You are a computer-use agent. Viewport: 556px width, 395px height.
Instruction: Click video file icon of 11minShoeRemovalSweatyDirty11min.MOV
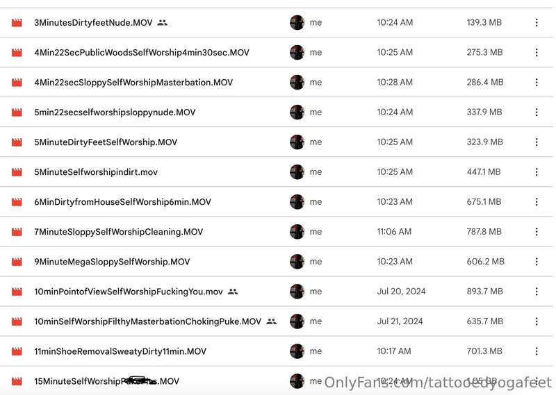(x=17, y=351)
